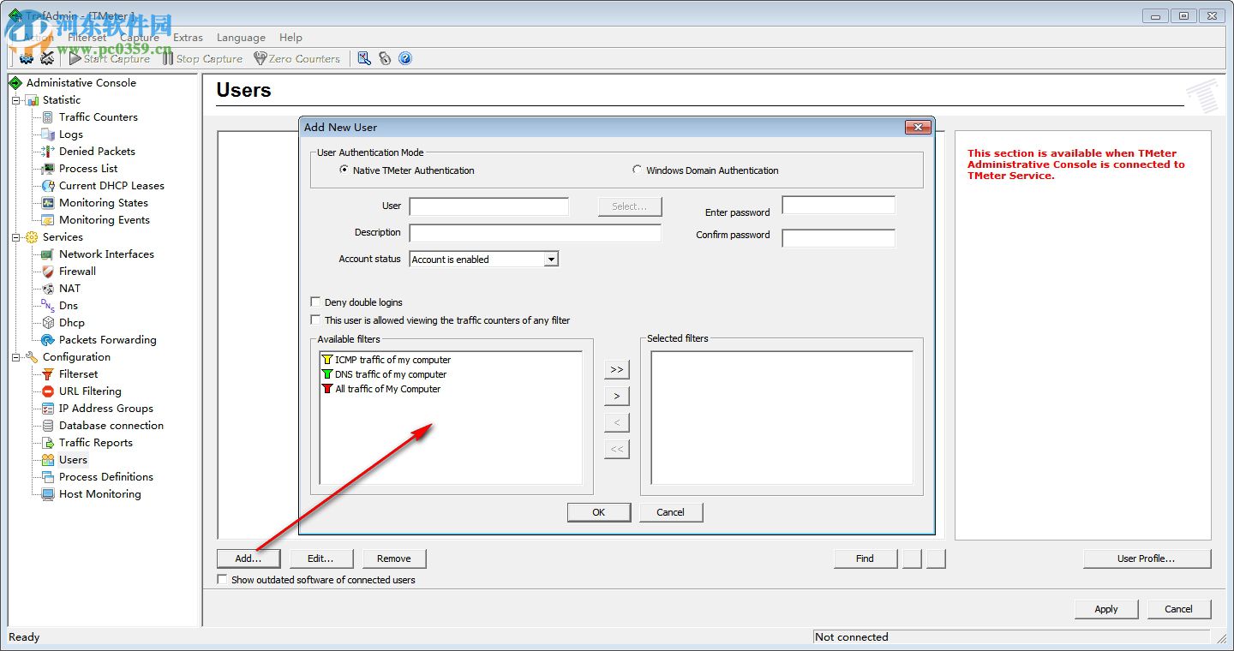Select Monitoring States node
1234x651 pixels.
[x=104, y=202]
